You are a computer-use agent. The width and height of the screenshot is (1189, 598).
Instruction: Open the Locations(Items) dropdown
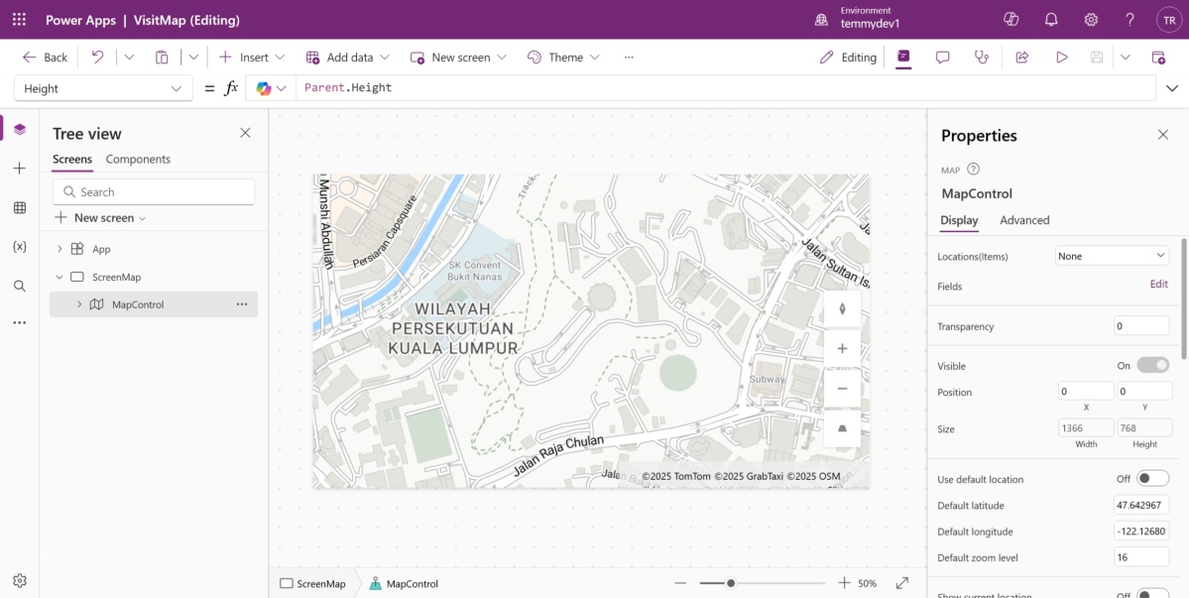click(1111, 255)
